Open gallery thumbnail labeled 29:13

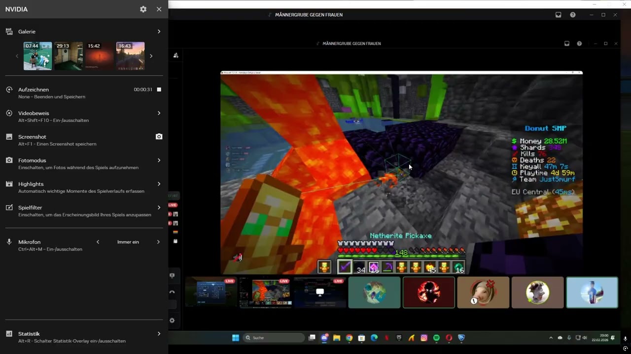69,56
